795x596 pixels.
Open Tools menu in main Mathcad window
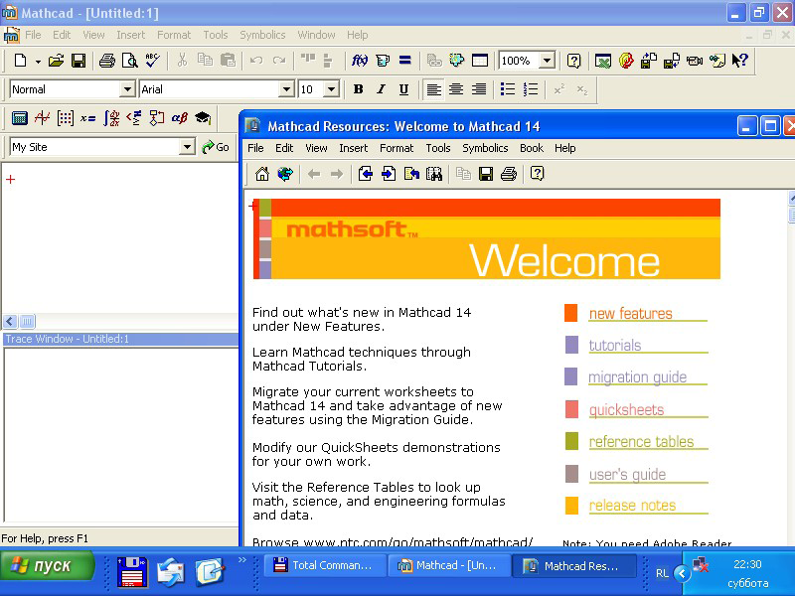tap(216, 35)
